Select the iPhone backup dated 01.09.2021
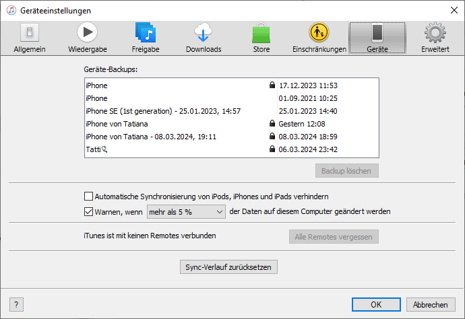465x319 pixels. [x=232, y=98]
